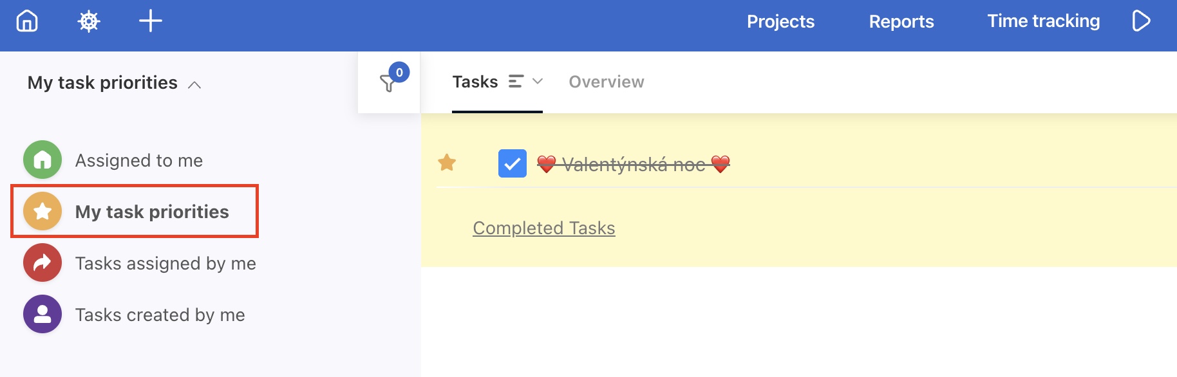Start the time tracking play button

click(x=1141, y=21)
